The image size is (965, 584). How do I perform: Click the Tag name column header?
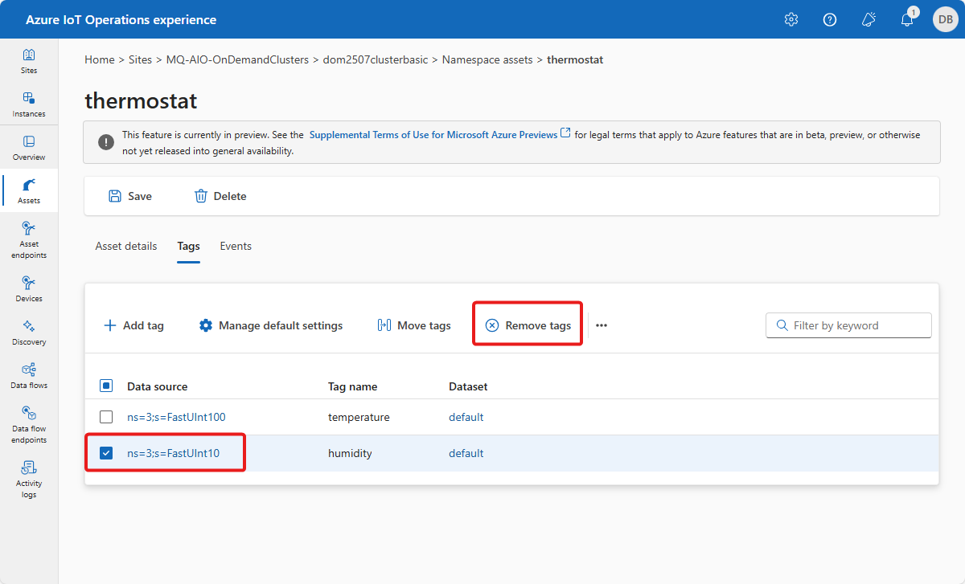[353, 386]
